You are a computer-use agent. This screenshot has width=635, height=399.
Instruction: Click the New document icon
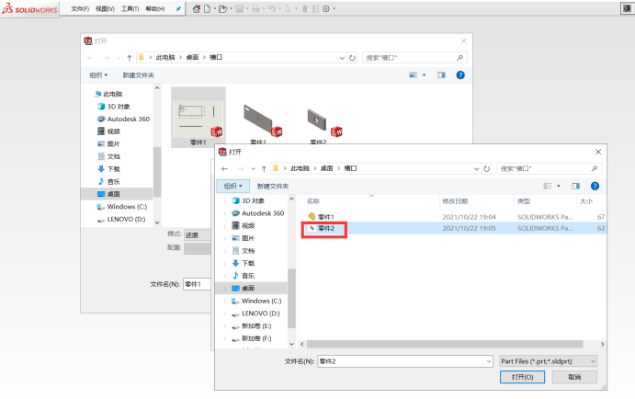tap(207, 8)
